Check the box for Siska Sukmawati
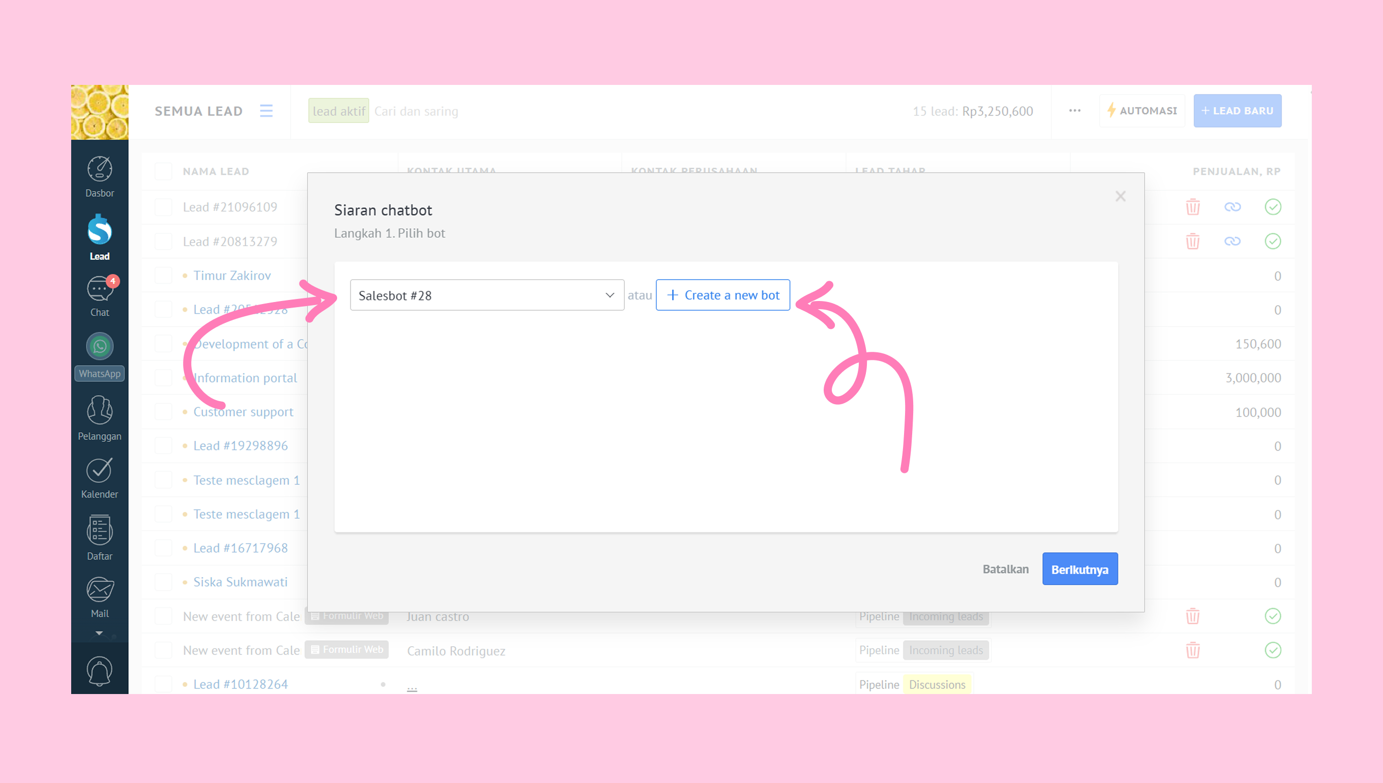1383x783 pixels. [163, 582]
